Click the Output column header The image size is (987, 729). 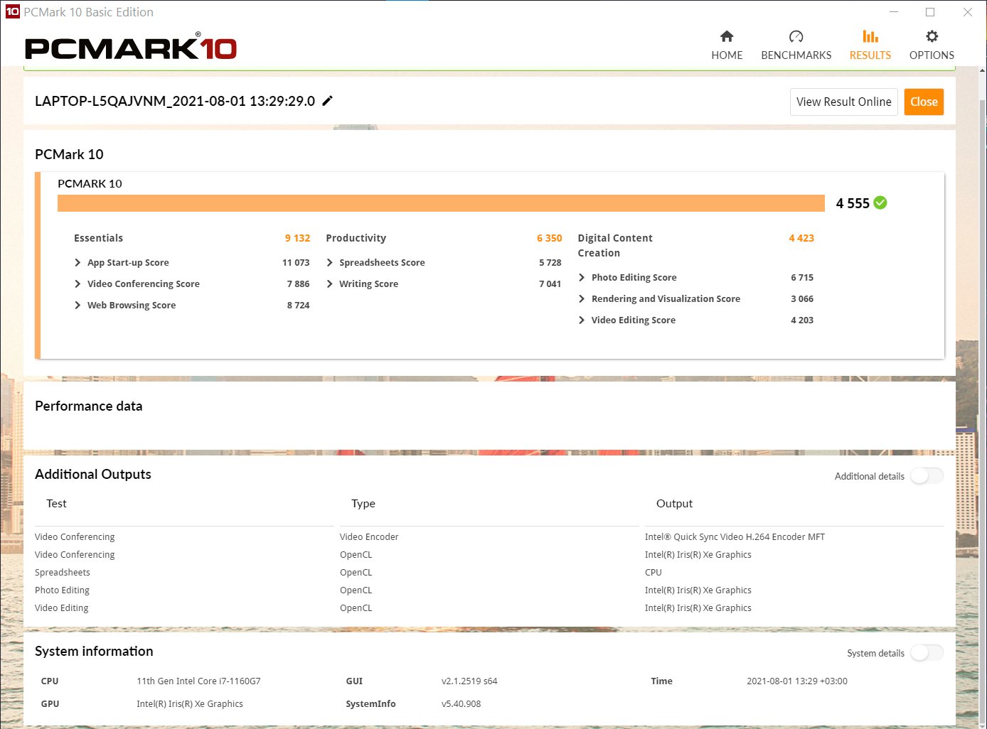point(674,504)
